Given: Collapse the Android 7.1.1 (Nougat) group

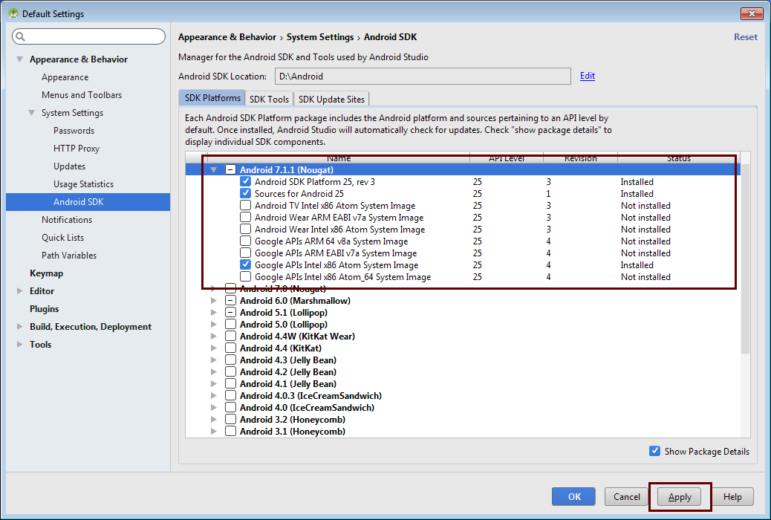Looking at the screenshot, I should point(214,170).
